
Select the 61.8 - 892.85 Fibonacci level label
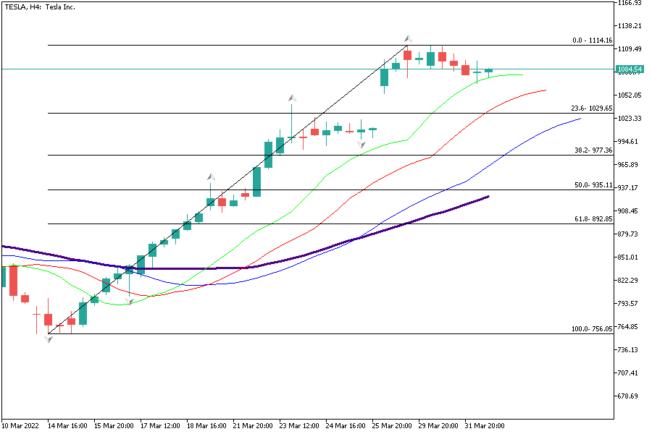click(x=593, y=218)
